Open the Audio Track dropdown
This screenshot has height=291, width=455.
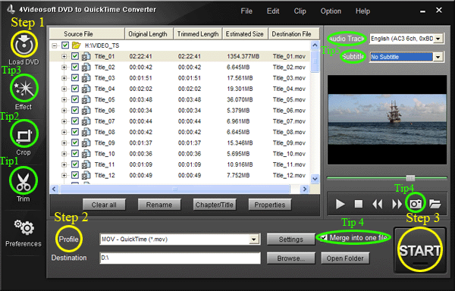point(438,39)
